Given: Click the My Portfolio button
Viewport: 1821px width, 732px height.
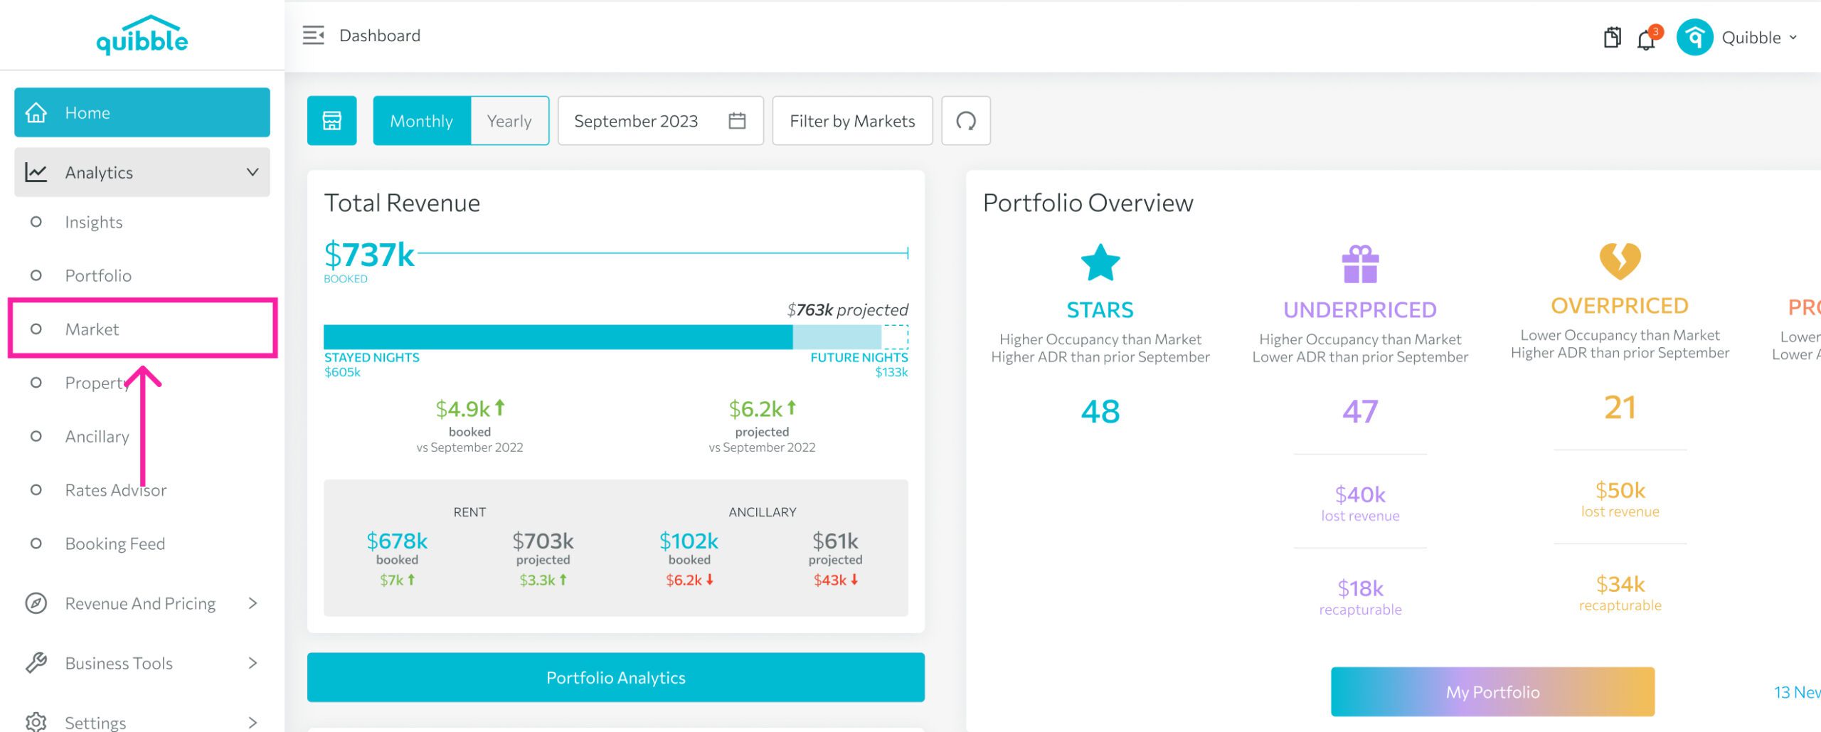Looking at the screenshot, I should click(1492, 691).
